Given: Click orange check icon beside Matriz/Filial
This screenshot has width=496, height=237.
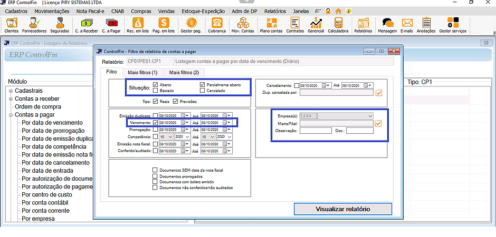Looking at the screenshot, I should [x=378, y=123].
